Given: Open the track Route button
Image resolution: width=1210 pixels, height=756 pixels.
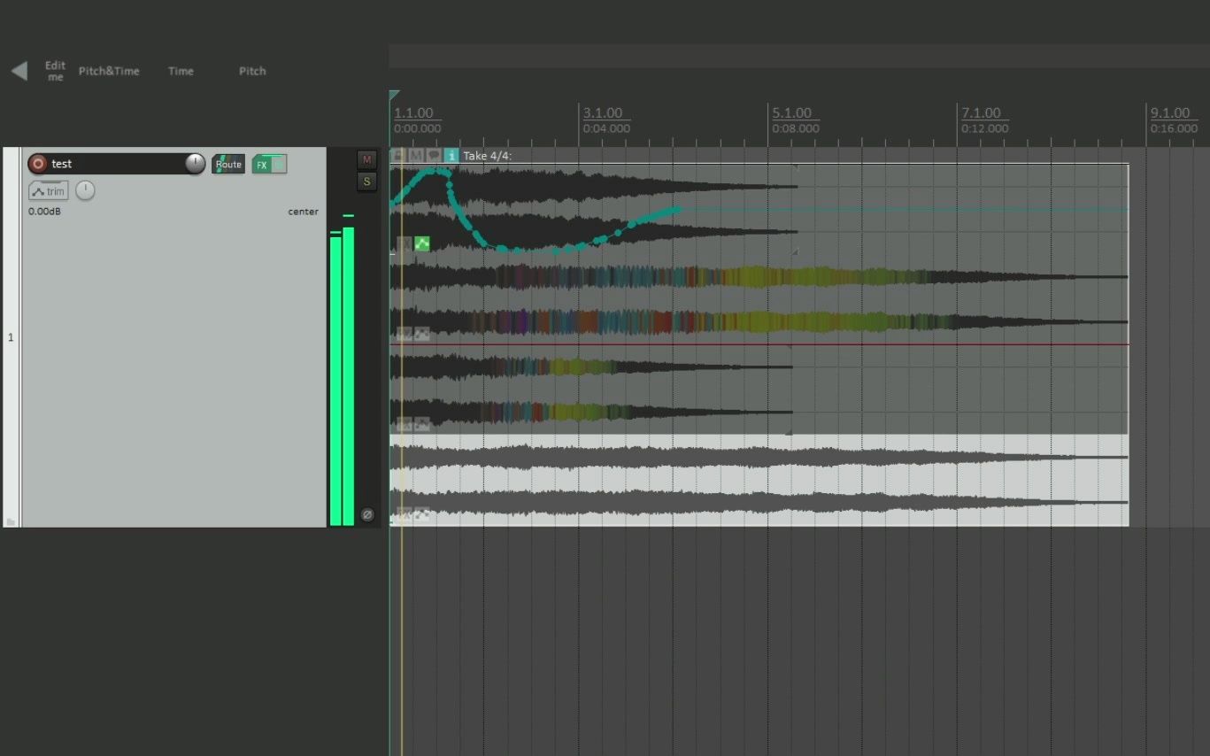Looking at the screenshot, I should tap(228, 164).
